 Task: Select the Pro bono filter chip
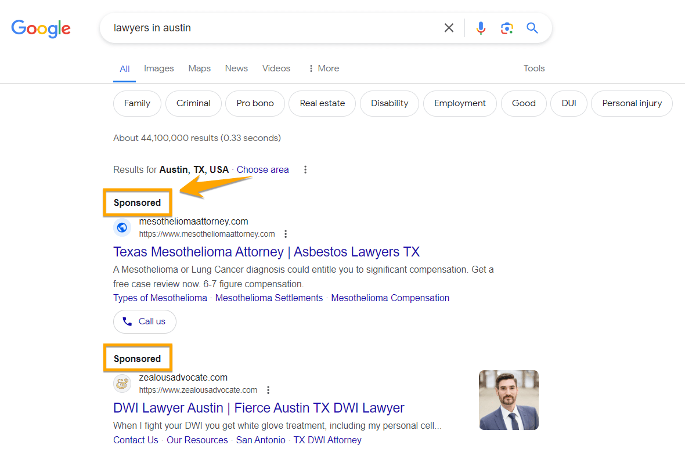pyautogui.click(x=255, y=103)
